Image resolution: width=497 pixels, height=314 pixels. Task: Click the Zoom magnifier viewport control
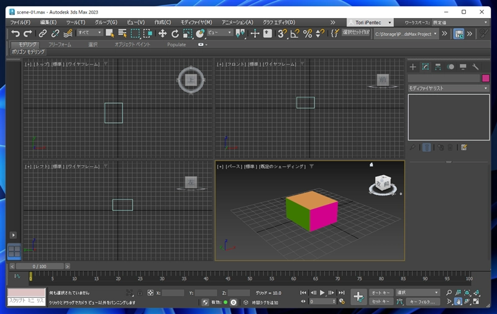pos(449,293)
